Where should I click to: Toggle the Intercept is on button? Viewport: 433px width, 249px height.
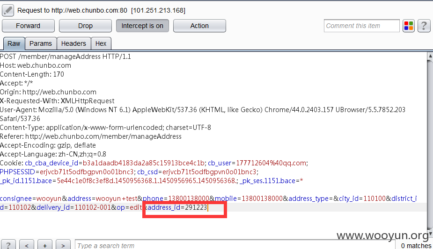(x=142, y=26)
